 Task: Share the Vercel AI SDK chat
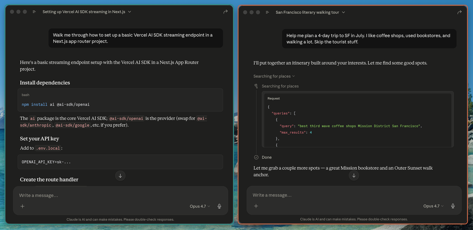pyautogui.click(x=225, y=12)
